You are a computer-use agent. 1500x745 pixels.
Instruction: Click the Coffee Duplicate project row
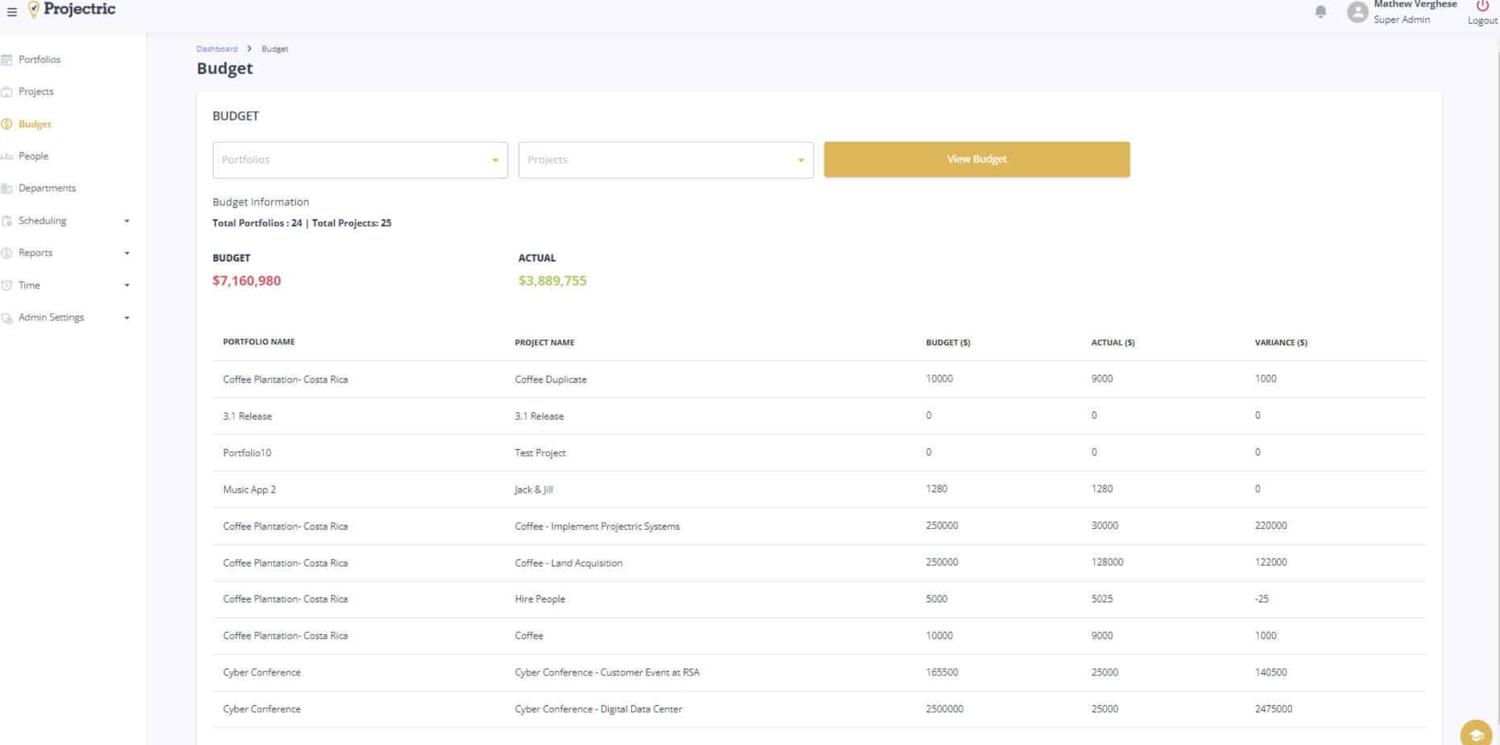[550, 380]
